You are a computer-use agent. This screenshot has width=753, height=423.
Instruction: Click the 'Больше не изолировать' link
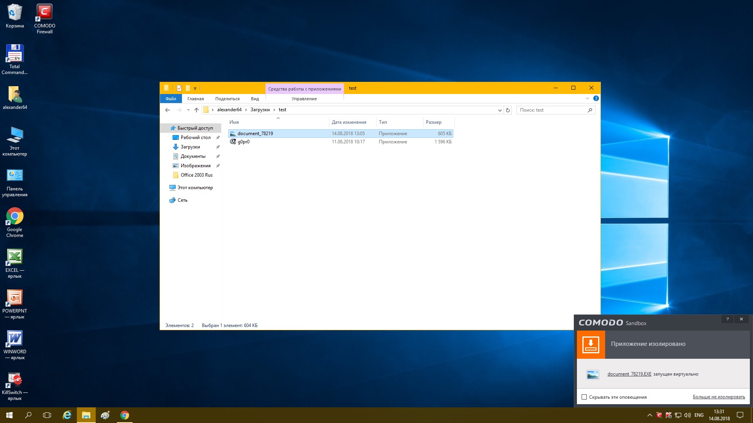[x=718, y=397]
